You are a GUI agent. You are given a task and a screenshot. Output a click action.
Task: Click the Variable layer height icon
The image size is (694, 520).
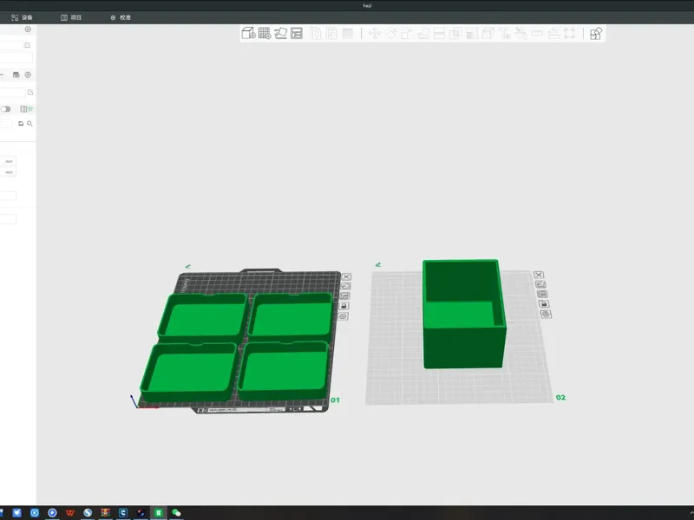pos(348,33)
